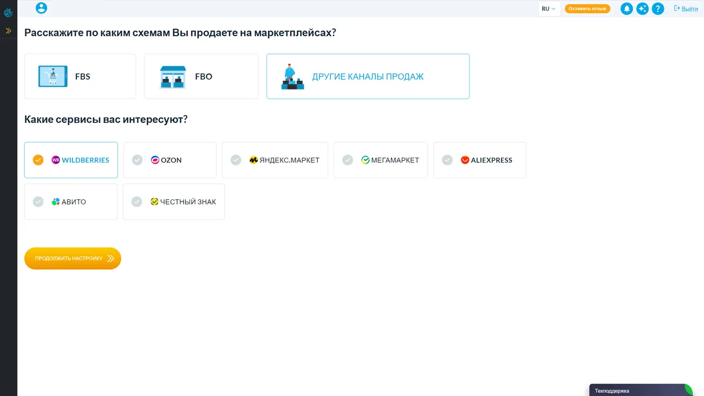Click the Выйти logout link
Image resolution: width=704 pixels, height=396 pixels.
pyautogui.click(x=686, y=9)
